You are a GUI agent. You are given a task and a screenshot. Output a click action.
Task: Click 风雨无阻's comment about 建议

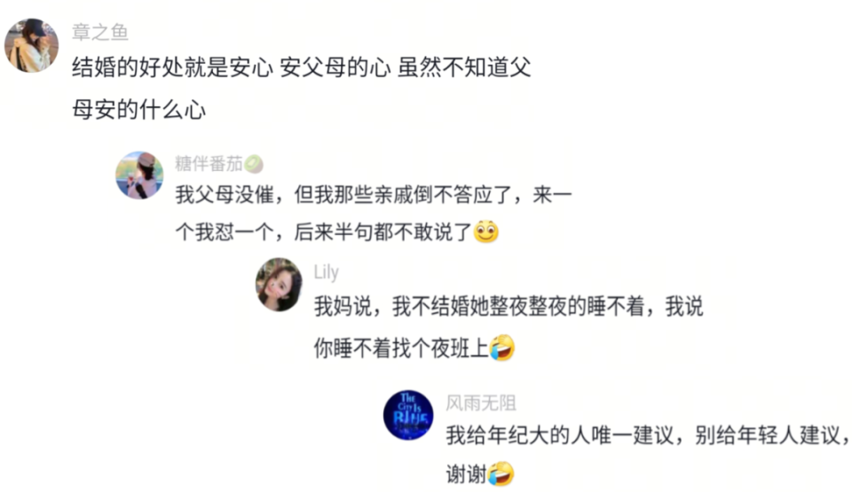click(649, 435)
